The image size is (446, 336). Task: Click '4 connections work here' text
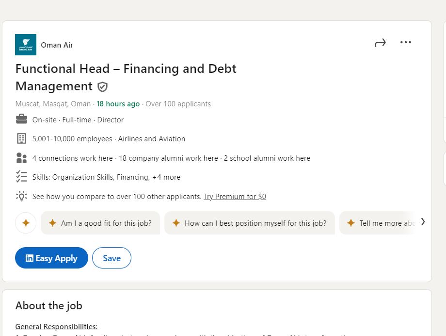coord(73,158)
